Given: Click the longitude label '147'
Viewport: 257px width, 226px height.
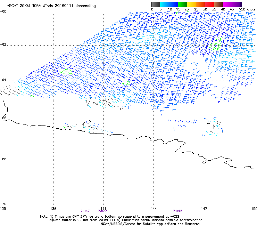Looking at the screenshot, I should click(204, 209).
